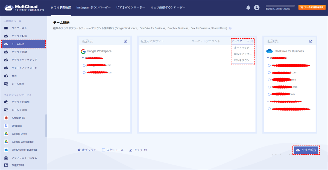
Task: Click the Add Email (メールを追加) icon
Action: tap(6, 110)
